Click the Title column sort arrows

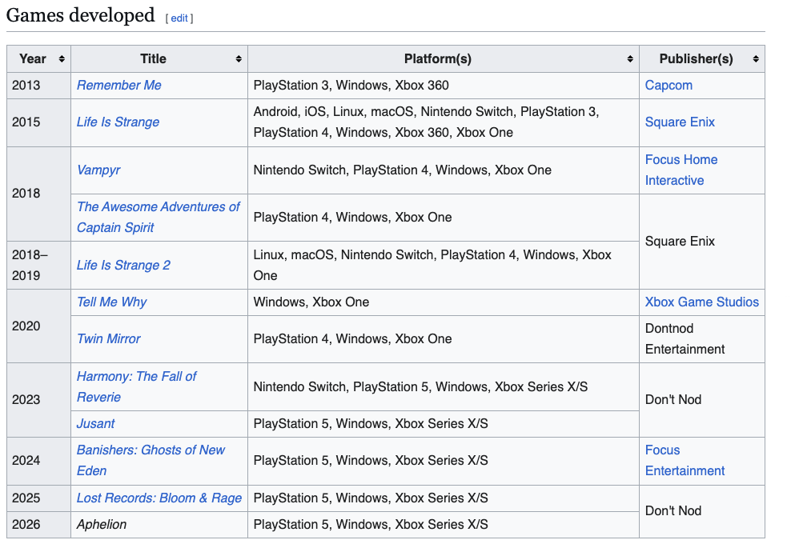point(239,59)
